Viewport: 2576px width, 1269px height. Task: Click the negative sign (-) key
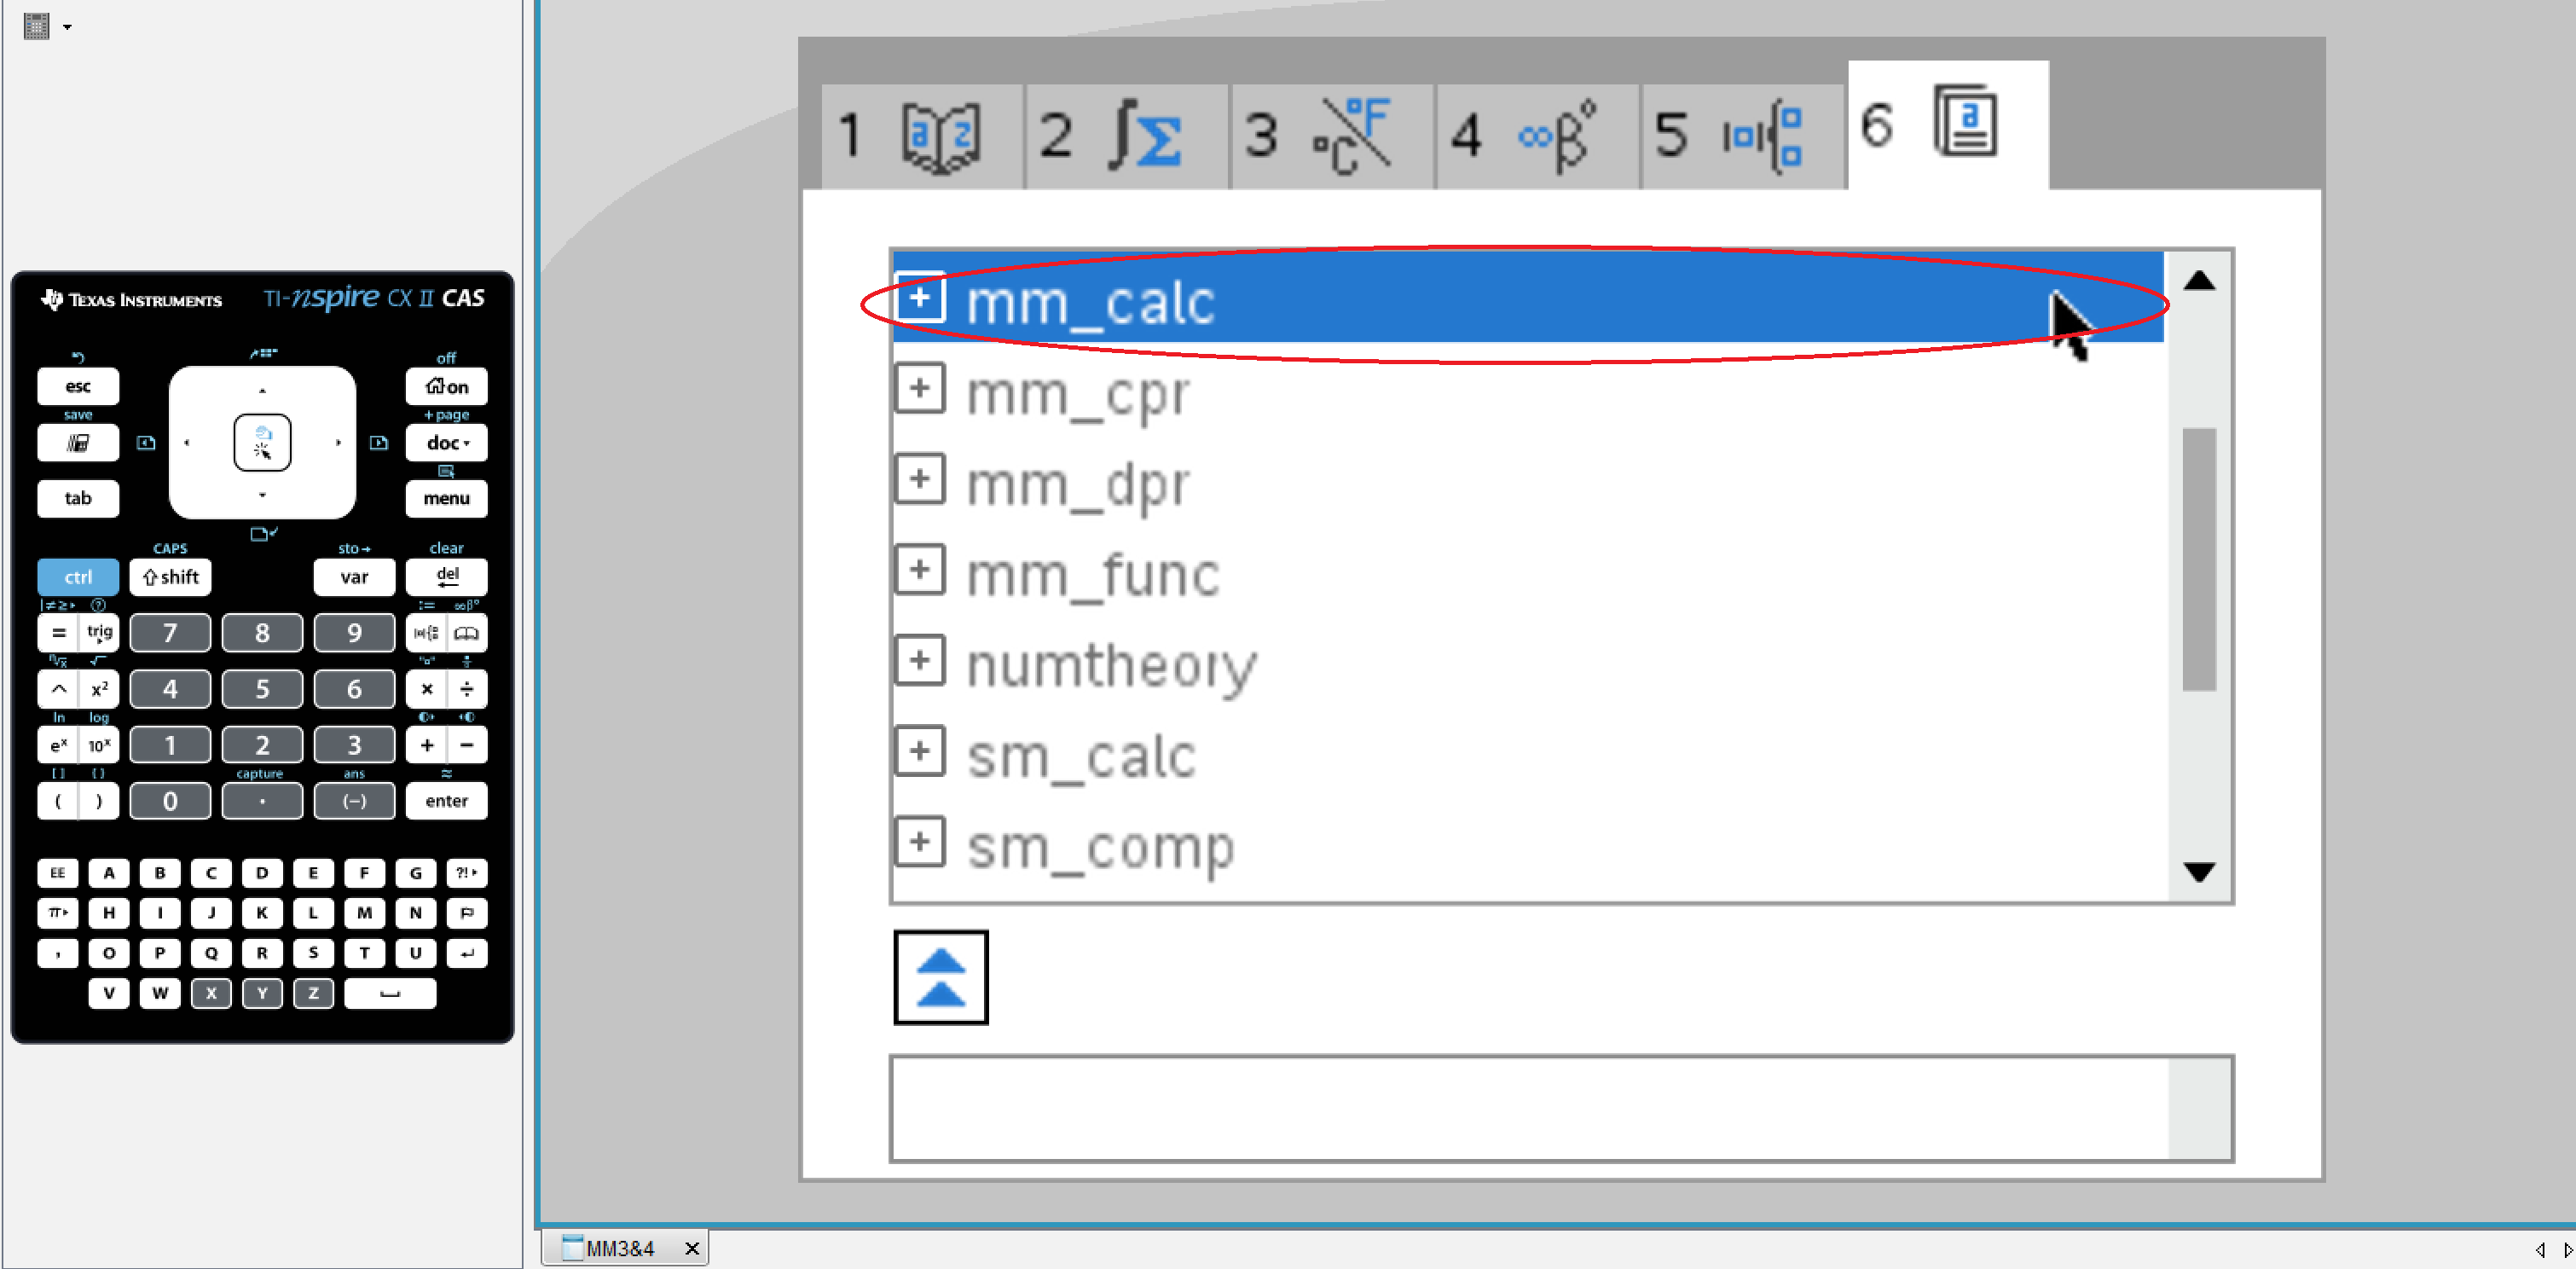(354, 801)
